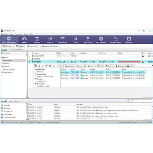Click the ActiveVisor 5.0 title bar icon
This screenshot has width=153, height=153.
tap(2, 31)
